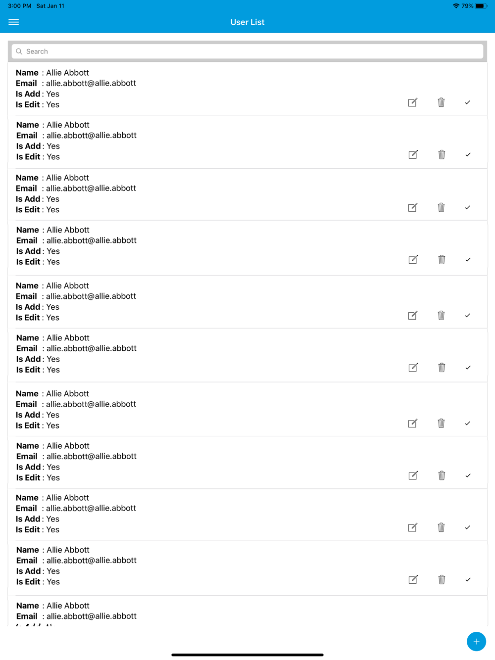Delete the ninth user row
The image size is (495, 660).
pos(441,527)
